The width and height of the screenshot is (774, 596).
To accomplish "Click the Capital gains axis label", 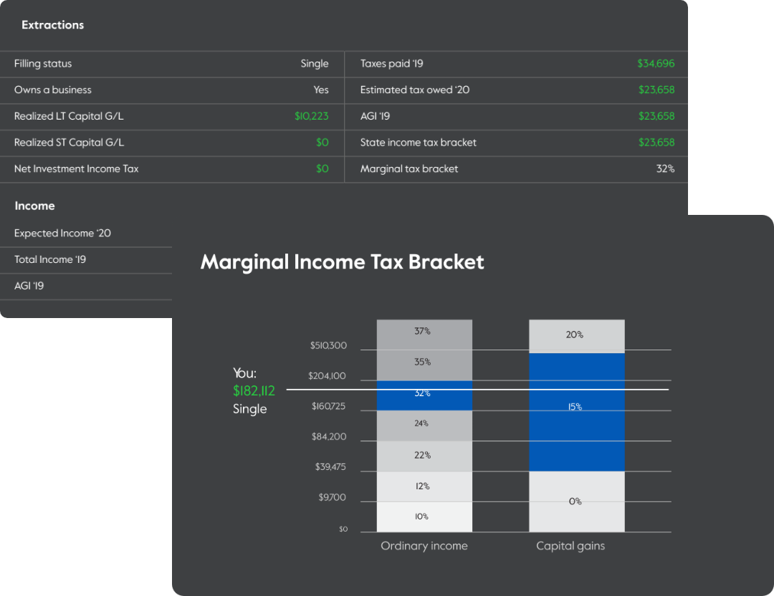I will click(x=570, y=546).
